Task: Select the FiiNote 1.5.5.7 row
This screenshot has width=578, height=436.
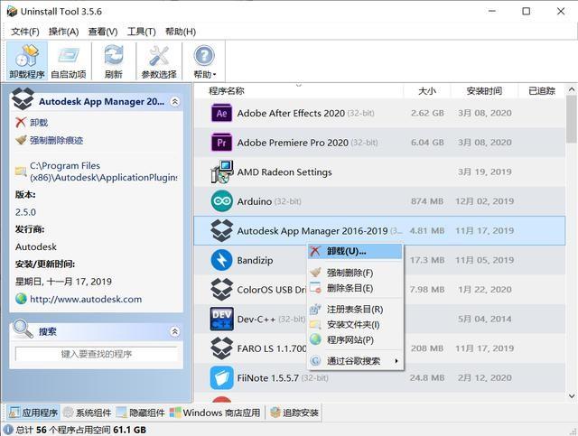Action: (x=379, y=377)
